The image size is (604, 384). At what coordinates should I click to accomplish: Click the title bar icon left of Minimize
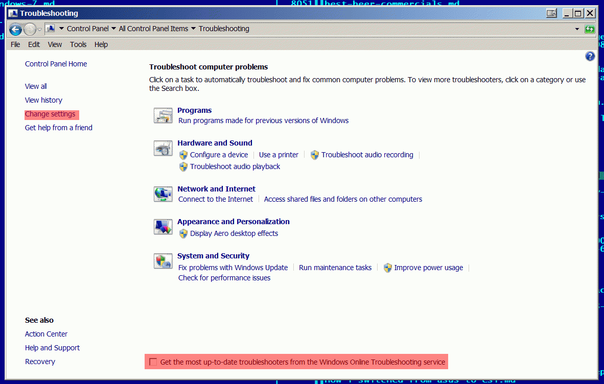pos(551,13)
